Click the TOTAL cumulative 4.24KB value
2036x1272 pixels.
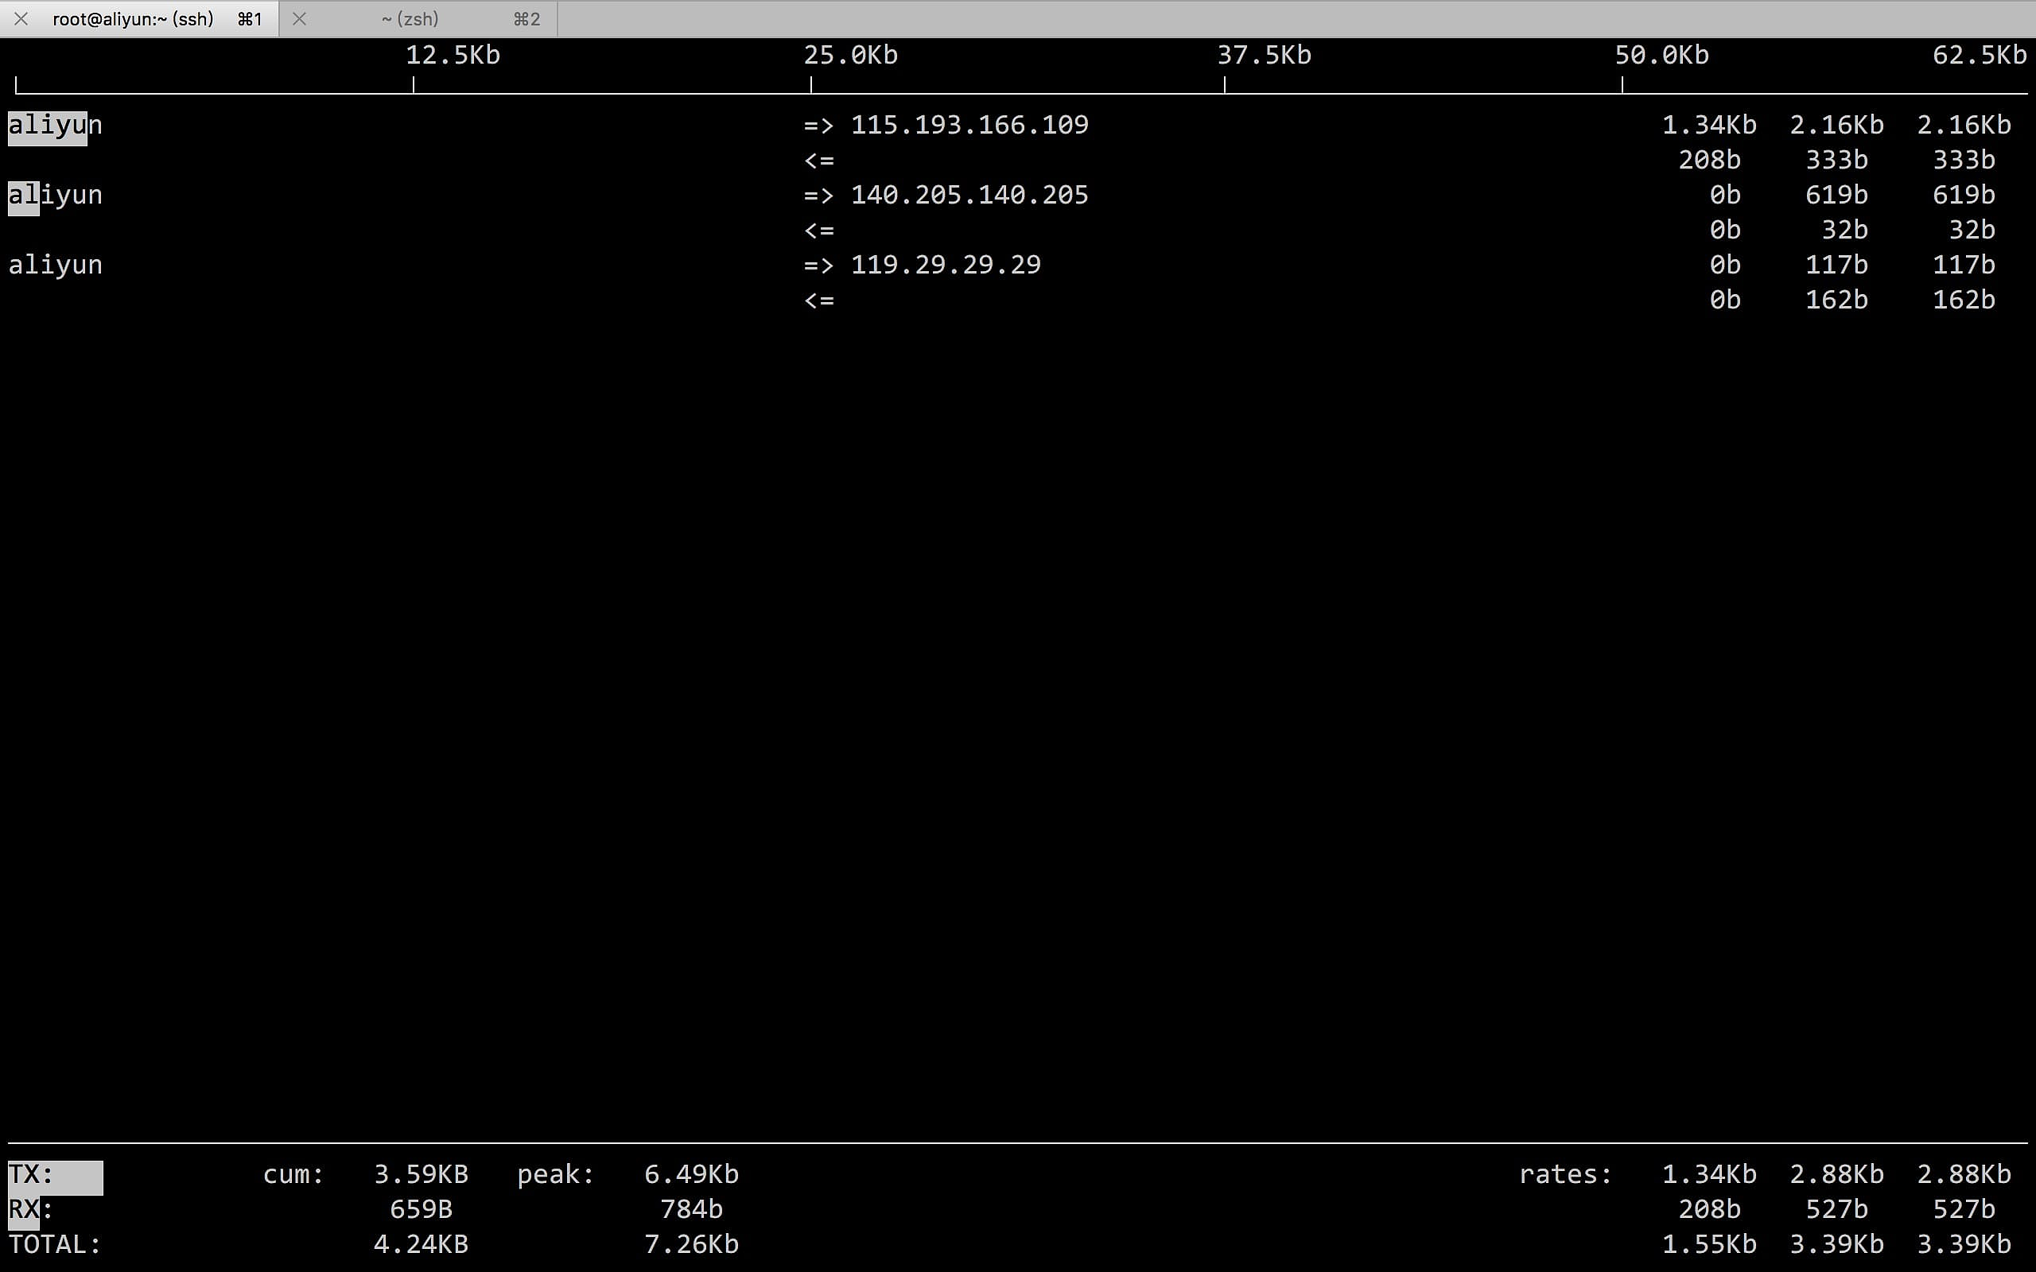coord(421,1243)
